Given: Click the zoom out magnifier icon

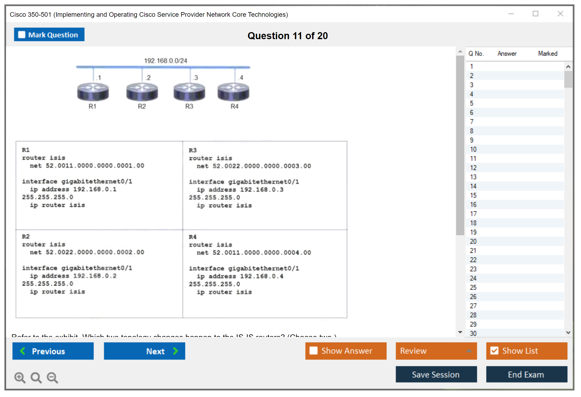Looking at the screenshot, I should tap(52, 377).
